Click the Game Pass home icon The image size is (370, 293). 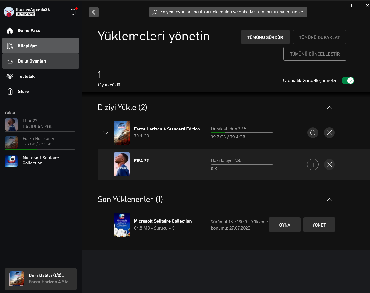pos(10,30)
